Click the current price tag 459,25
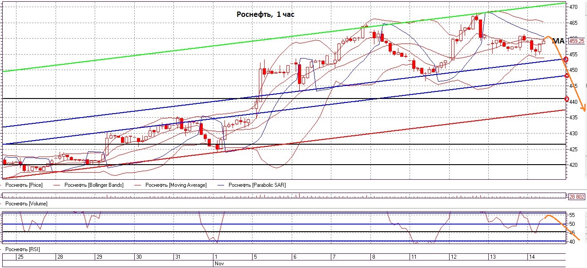The height and width of the screenshot is (268, 587). pos(576,41)
